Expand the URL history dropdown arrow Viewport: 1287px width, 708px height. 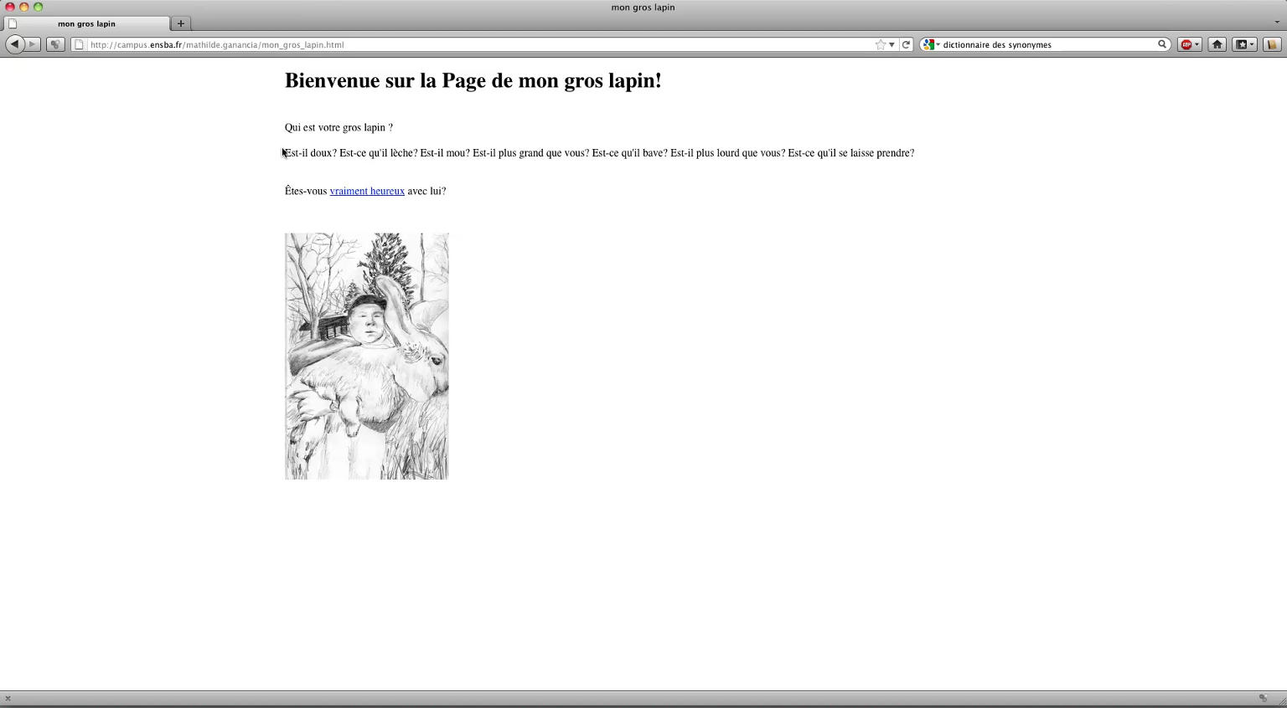pos(892,45)
